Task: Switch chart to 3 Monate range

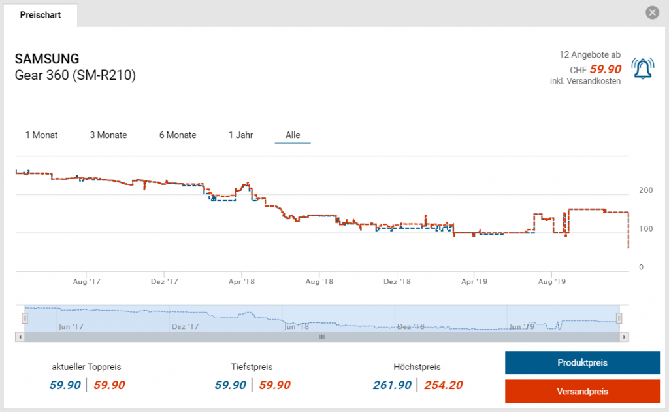Action: pos(108,135)
